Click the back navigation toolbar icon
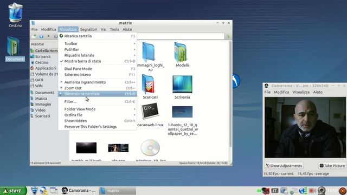 [x=41, y=36]
